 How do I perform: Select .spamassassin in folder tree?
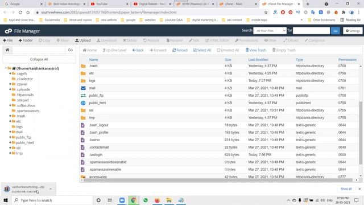tap(27, 110)
